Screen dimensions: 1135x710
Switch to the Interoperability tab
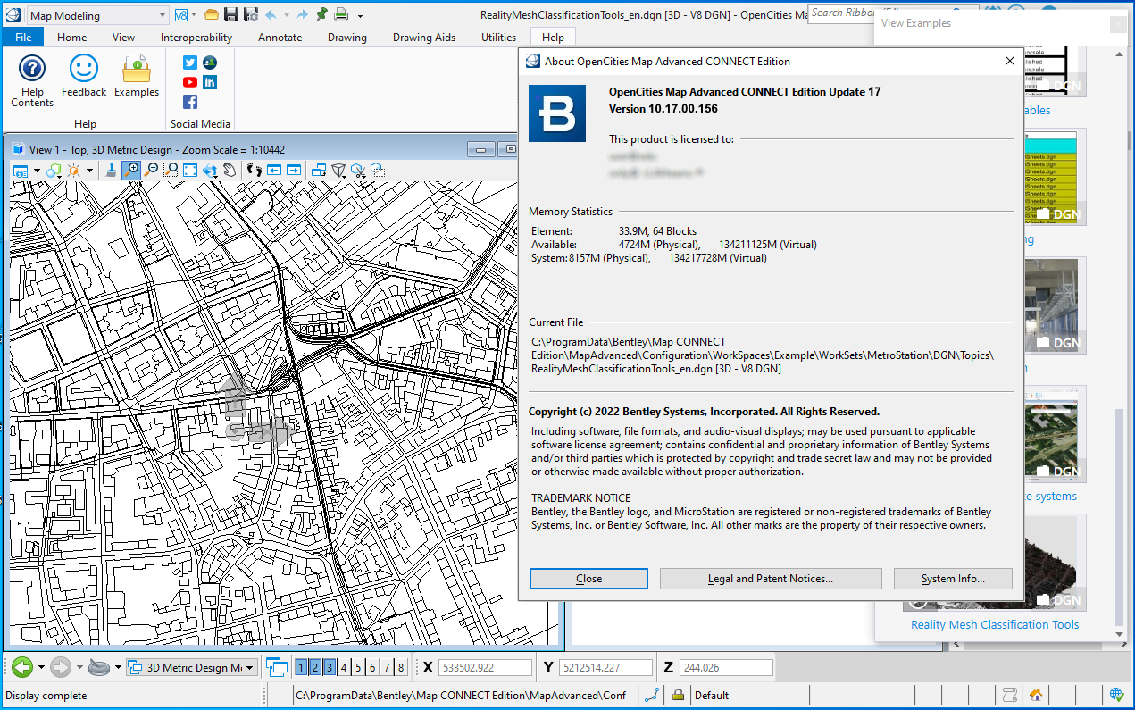(196, 38)
